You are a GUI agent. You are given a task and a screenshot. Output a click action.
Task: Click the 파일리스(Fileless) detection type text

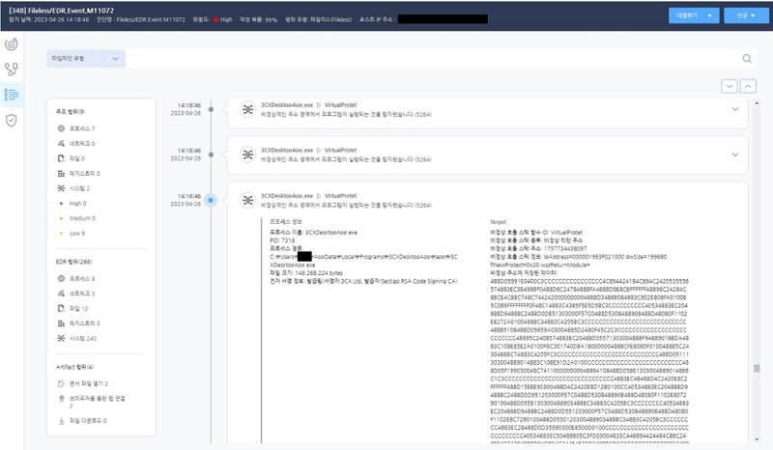point(331,19)
